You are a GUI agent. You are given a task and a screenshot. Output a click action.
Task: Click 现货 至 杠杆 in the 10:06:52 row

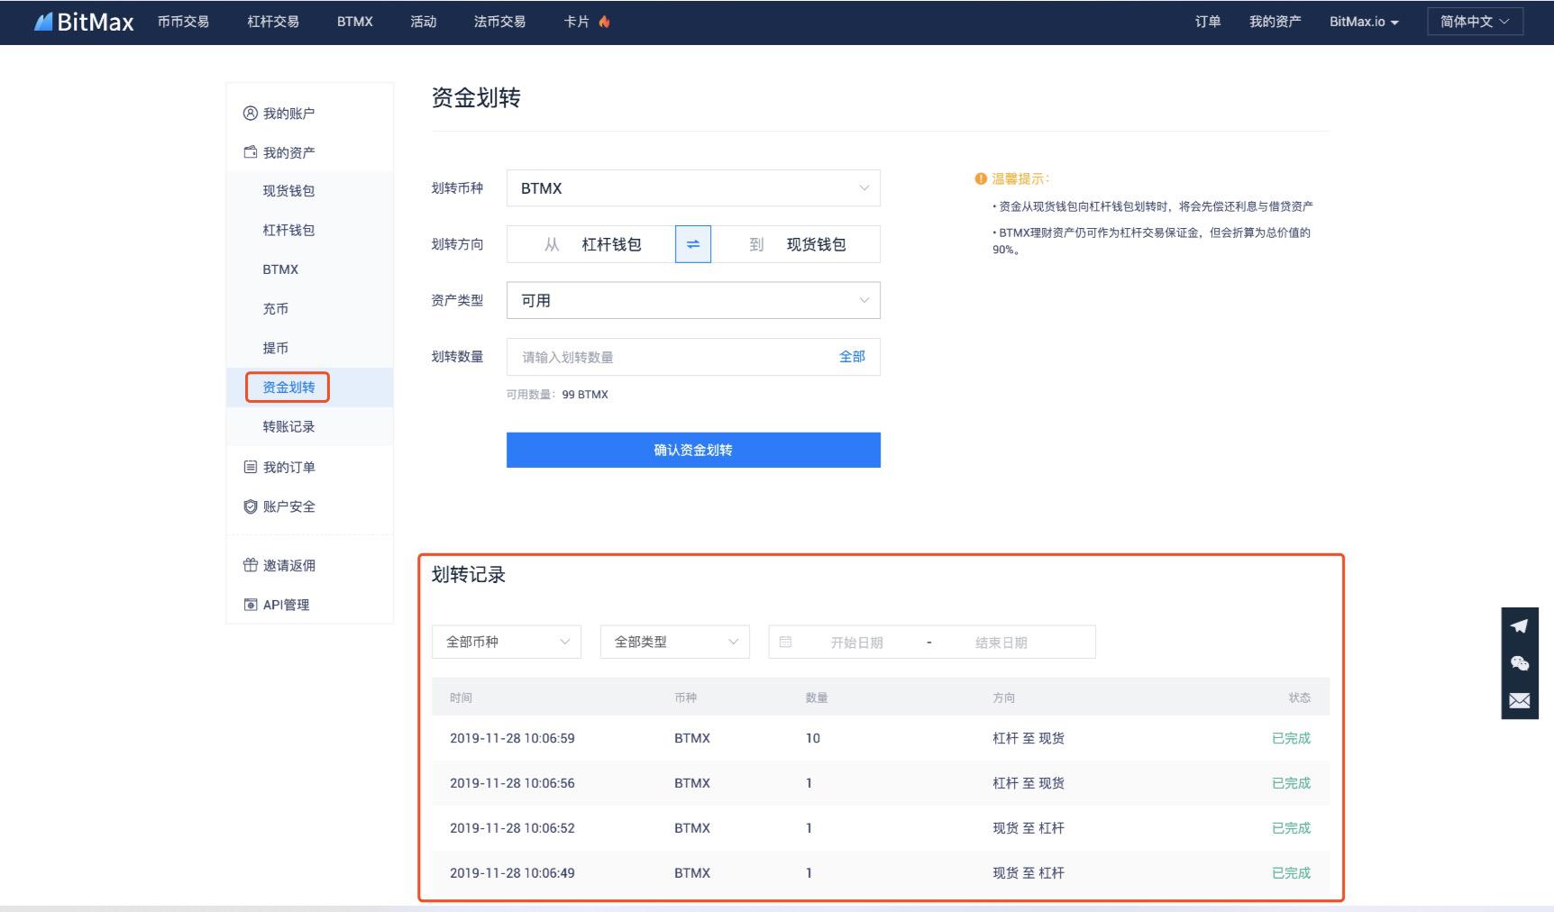coord(1028,828)
